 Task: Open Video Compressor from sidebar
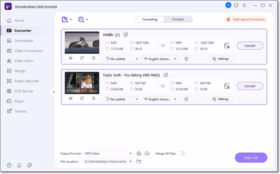[25, 51]
